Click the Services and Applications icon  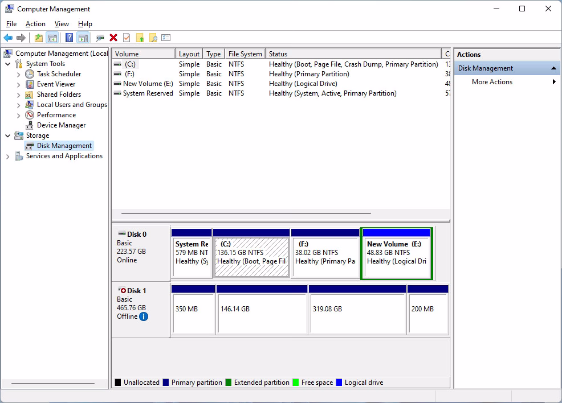click(x=19, y=156)
